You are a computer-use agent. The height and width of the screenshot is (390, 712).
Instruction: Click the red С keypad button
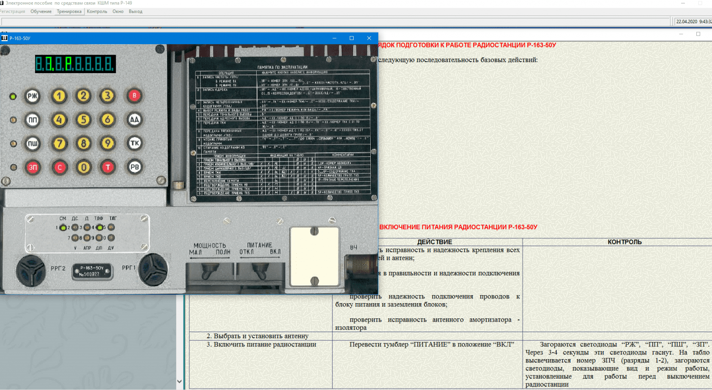(59, 167)
